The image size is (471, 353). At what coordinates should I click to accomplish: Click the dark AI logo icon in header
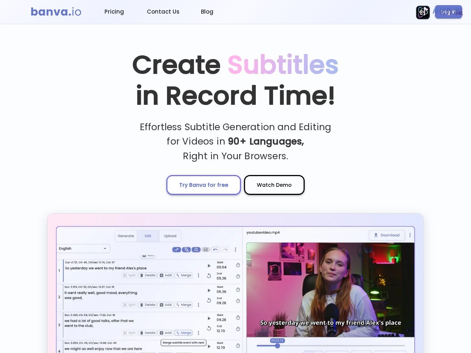[423, 13]
